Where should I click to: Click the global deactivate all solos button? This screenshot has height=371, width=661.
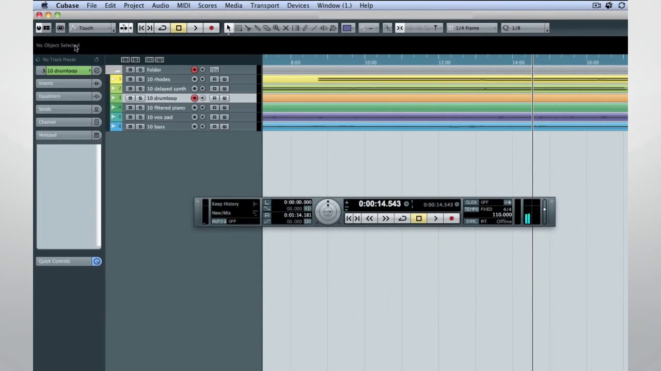135,60
